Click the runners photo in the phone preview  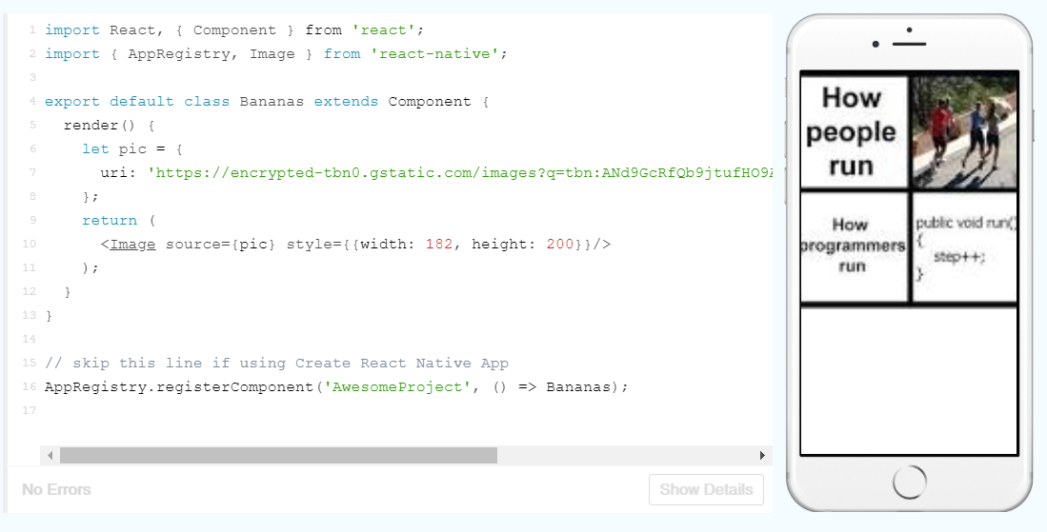964,131
